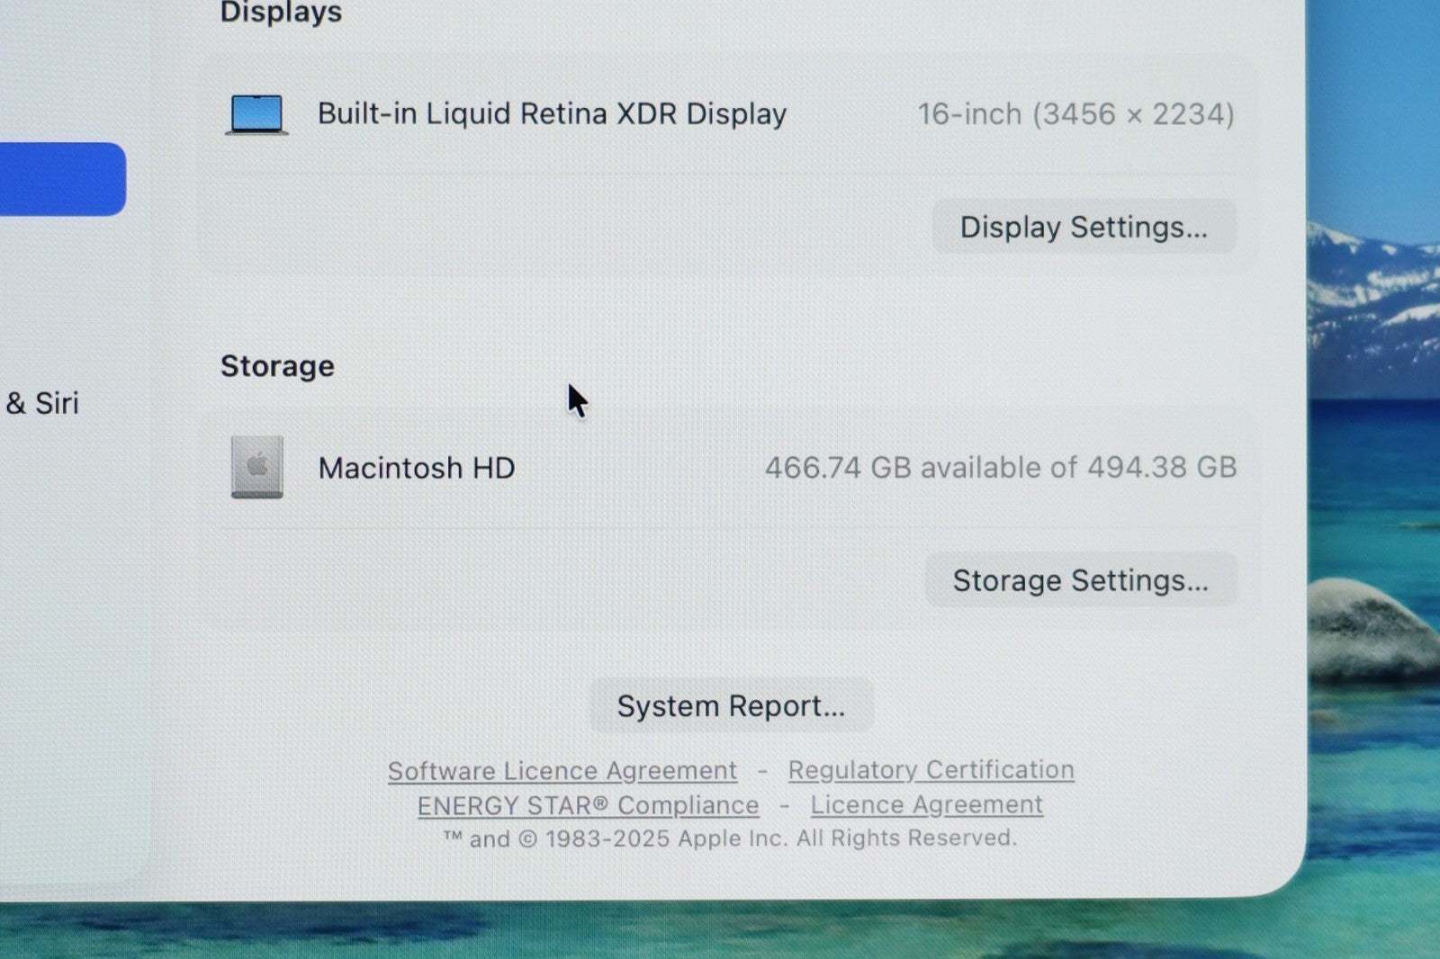1440x959 pixels.
Task: Click the standalone Licence Agreement link
Action: coord(926,804)
